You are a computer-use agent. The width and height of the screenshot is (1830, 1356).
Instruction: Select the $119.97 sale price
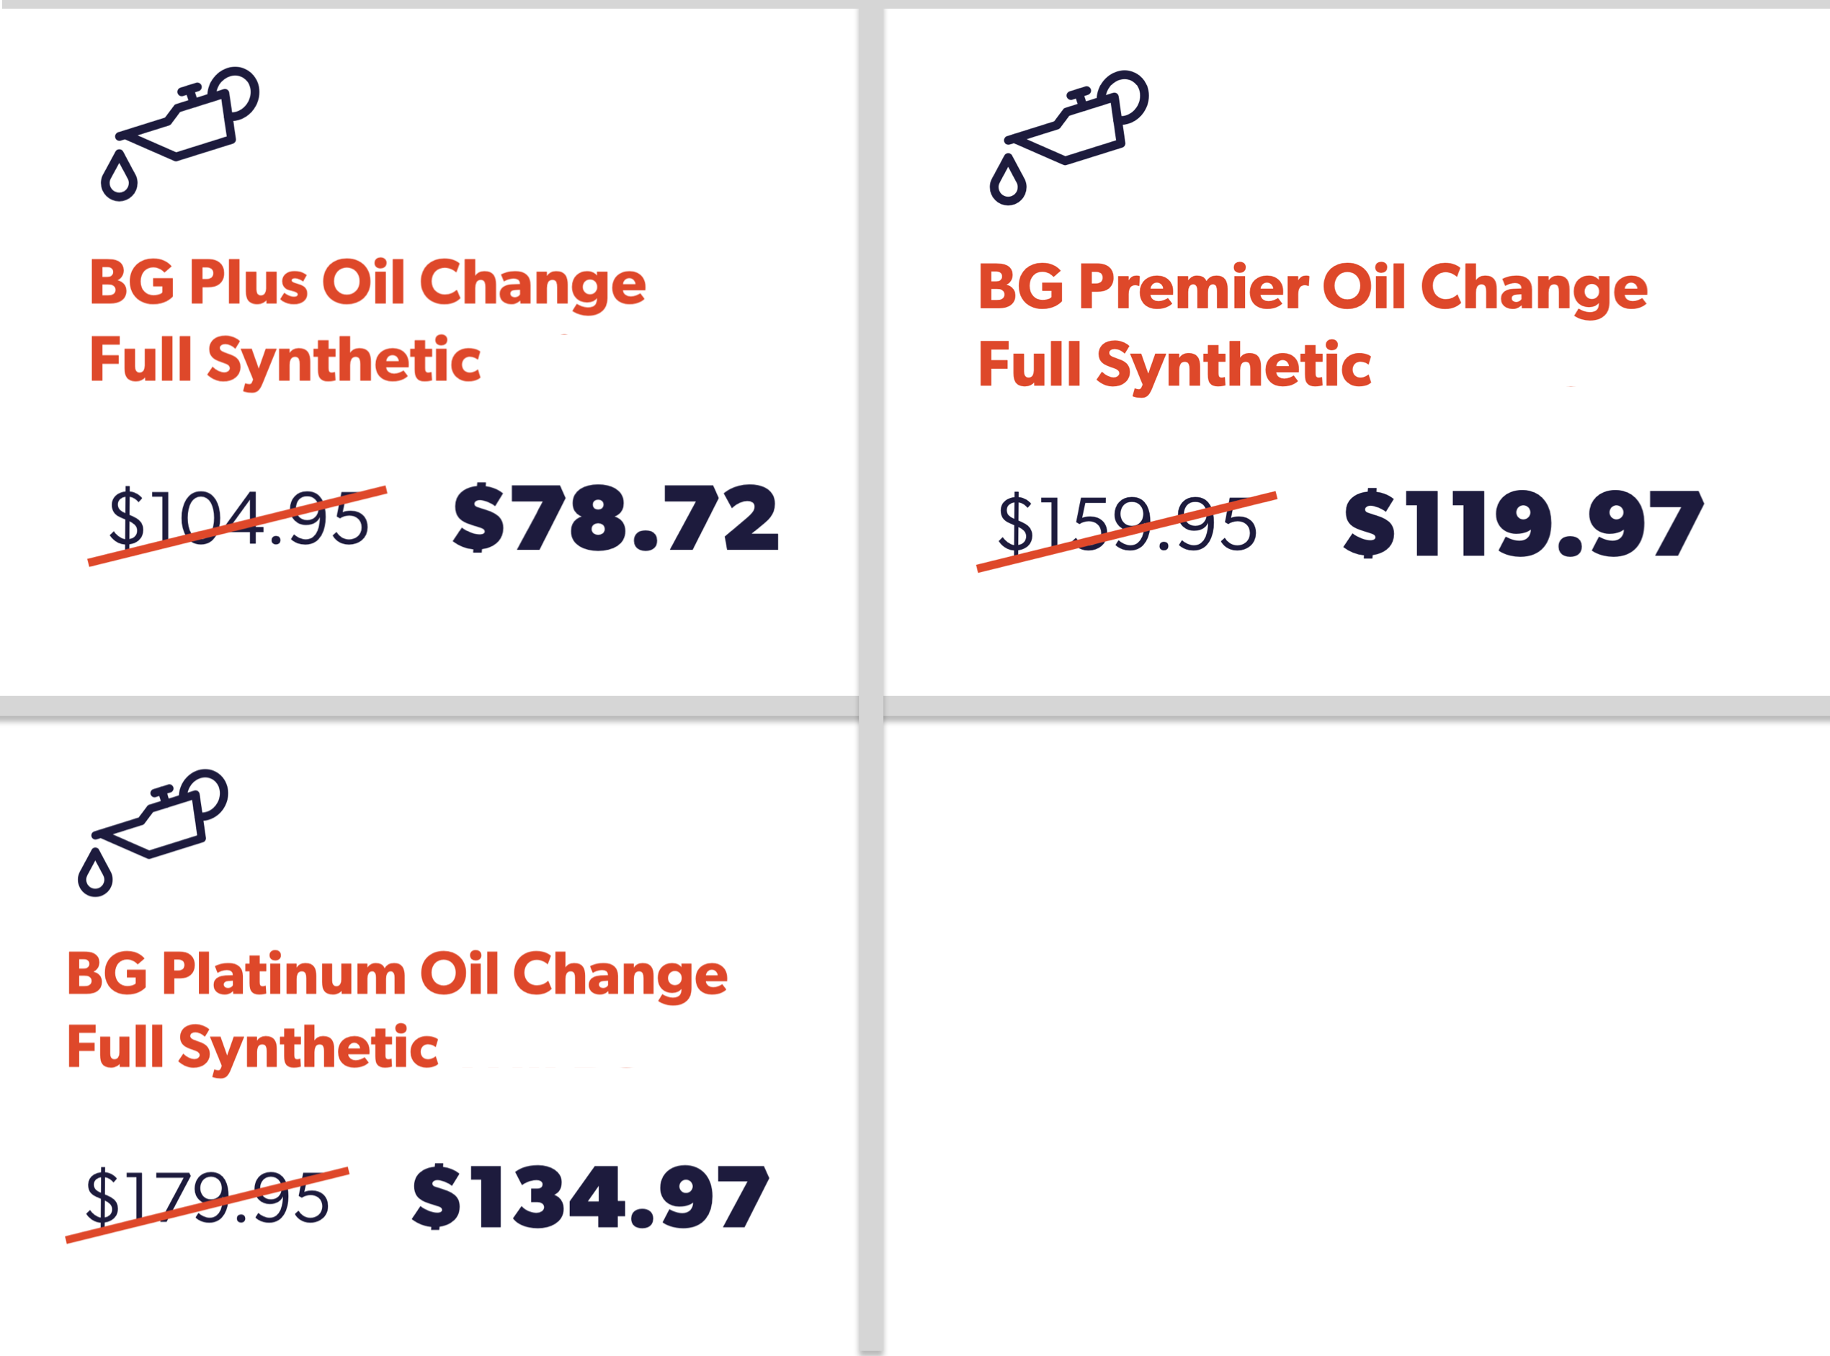(1523, 525)
